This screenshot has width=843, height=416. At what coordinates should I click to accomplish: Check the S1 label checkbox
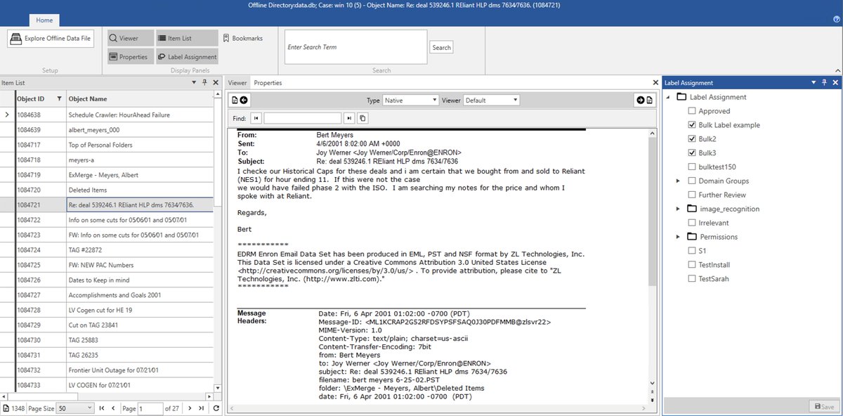692,250
